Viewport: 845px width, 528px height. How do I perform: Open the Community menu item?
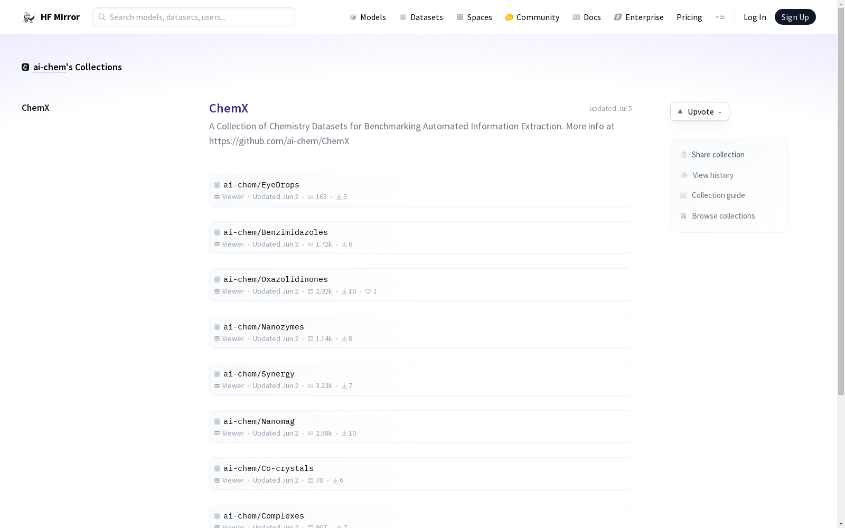pyautogui.click(x=532, y=17)
